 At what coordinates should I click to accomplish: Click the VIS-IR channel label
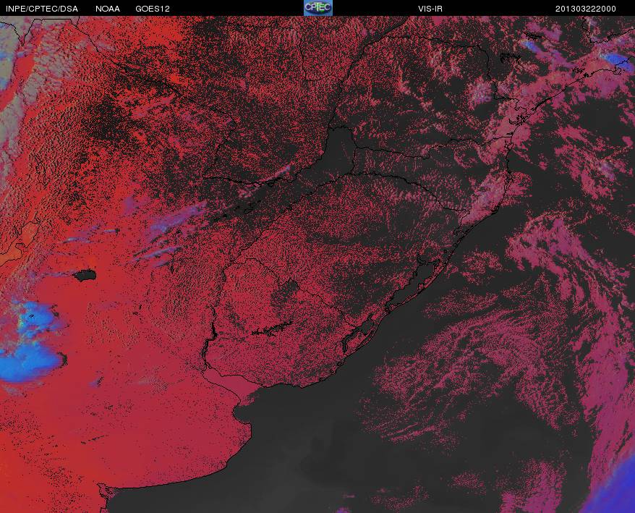click(x=430, y=9)
